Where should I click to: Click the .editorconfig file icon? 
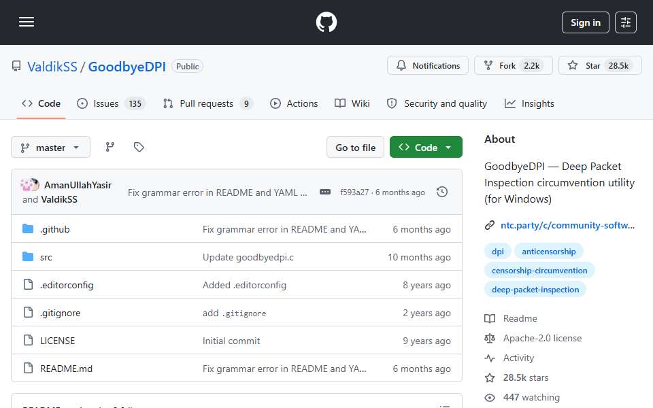point(28,285)
